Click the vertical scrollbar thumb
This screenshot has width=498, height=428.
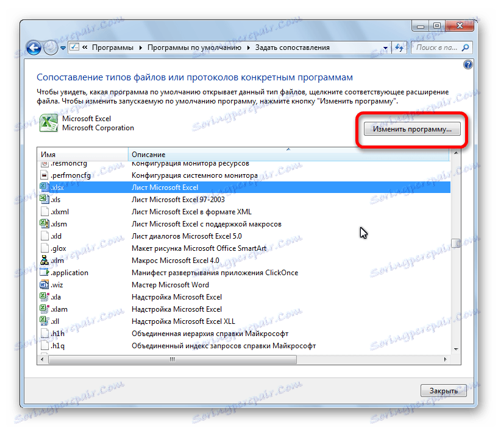(x=456, y=244)
